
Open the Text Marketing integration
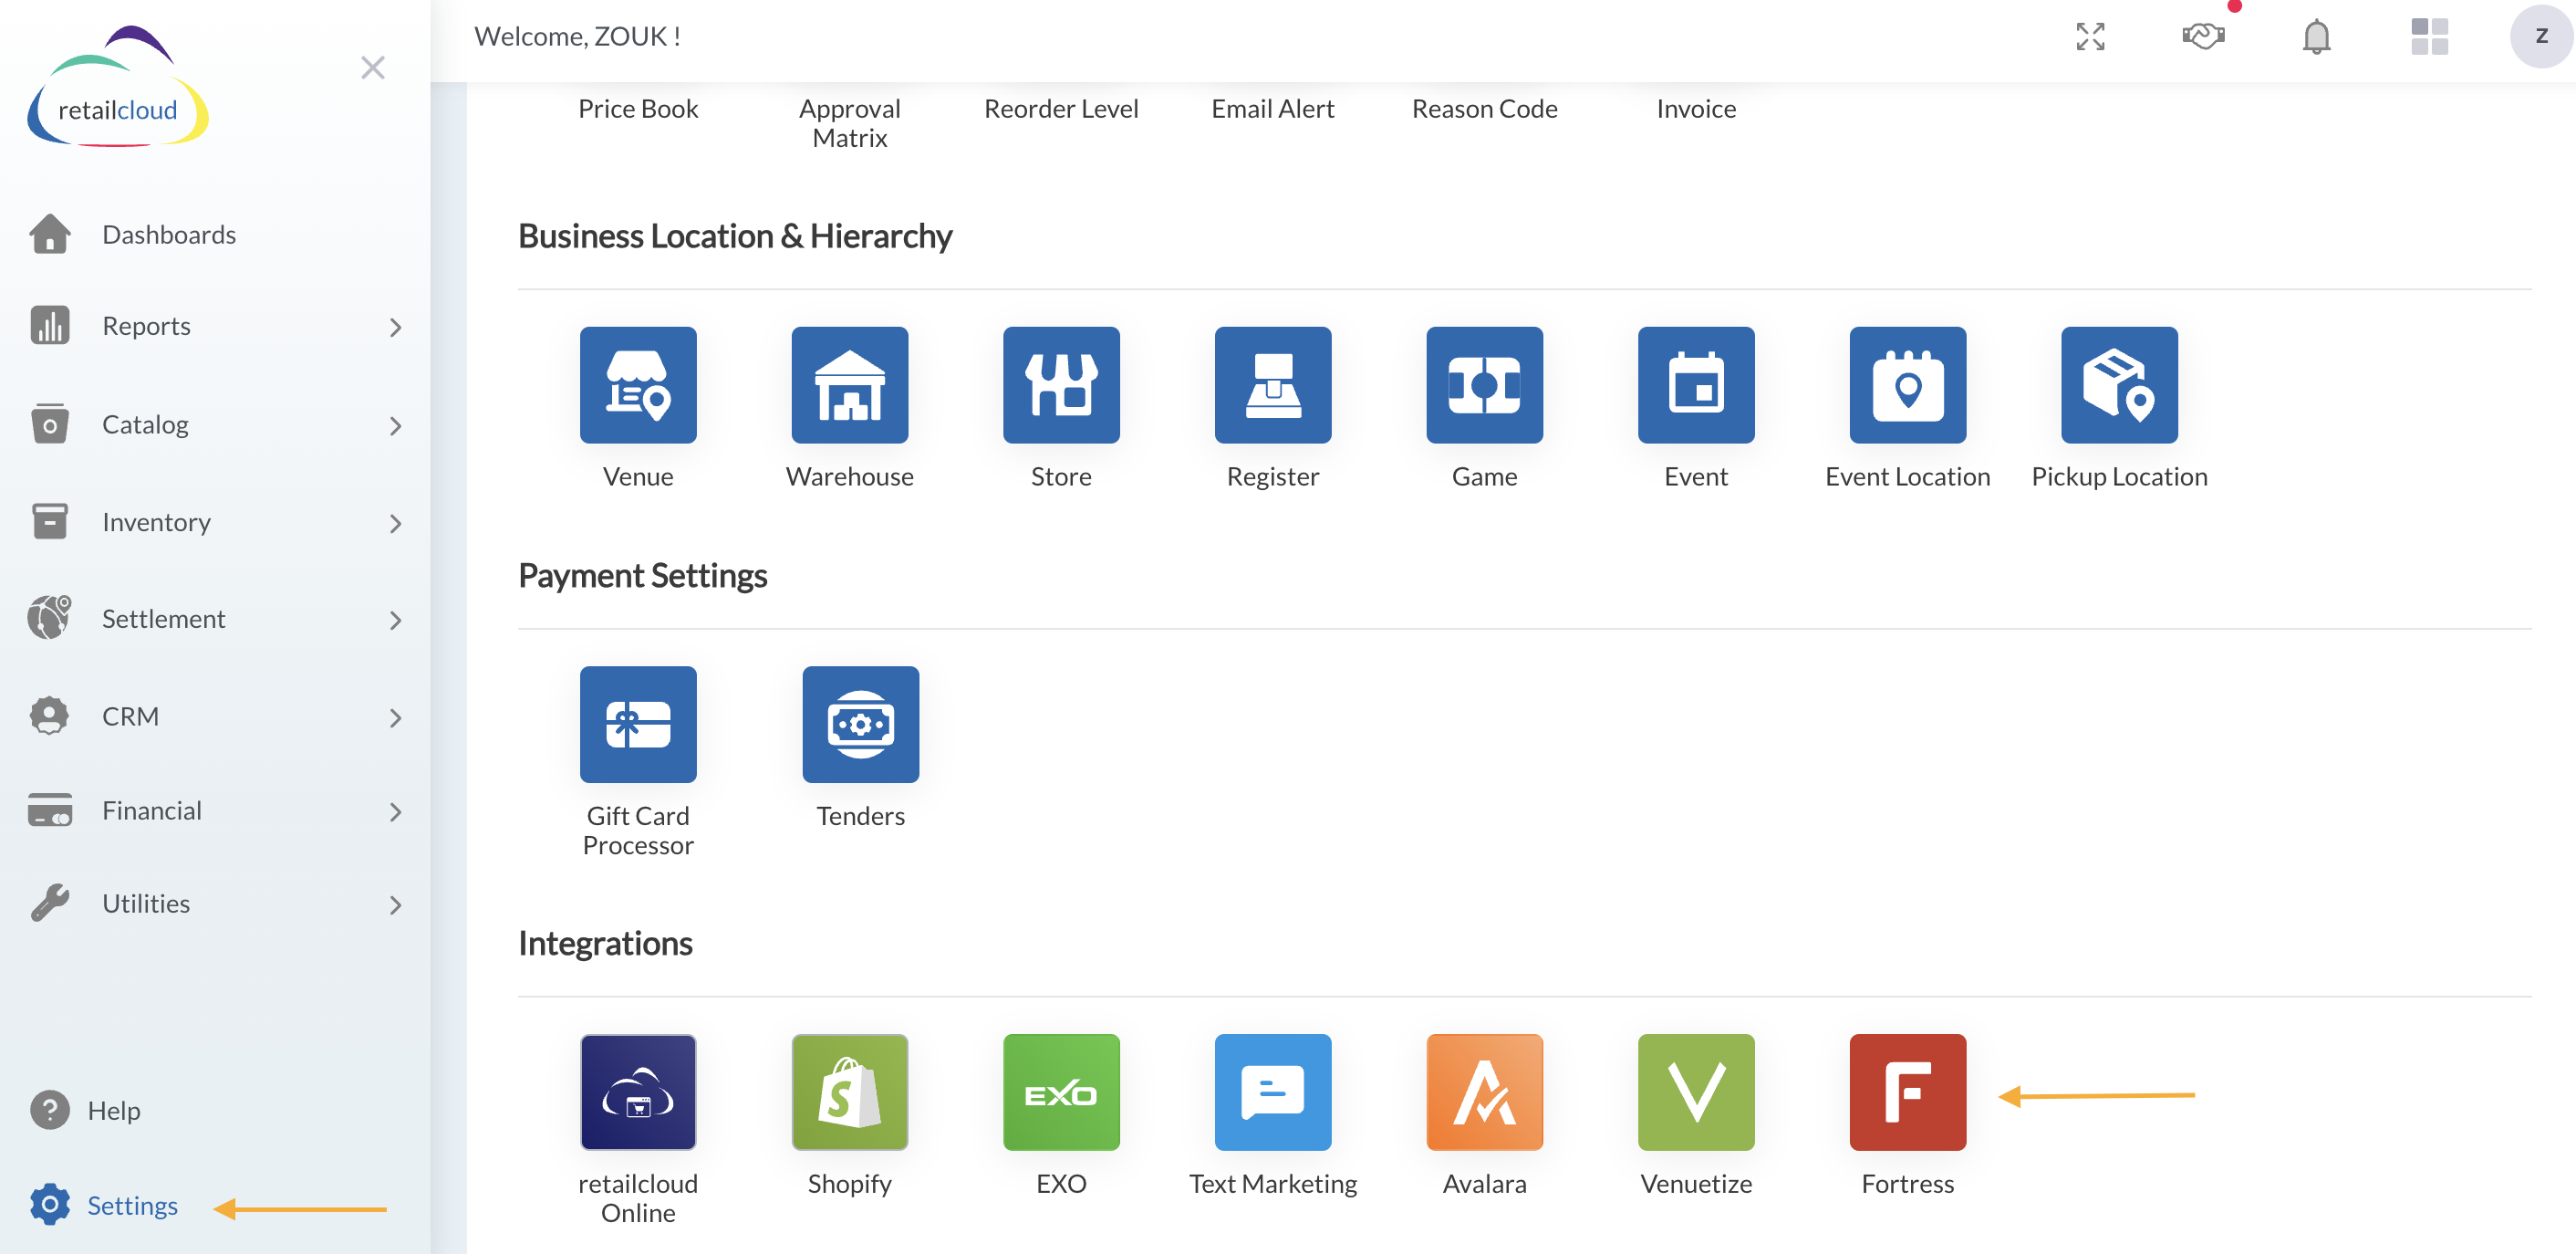point(1273,1092)
